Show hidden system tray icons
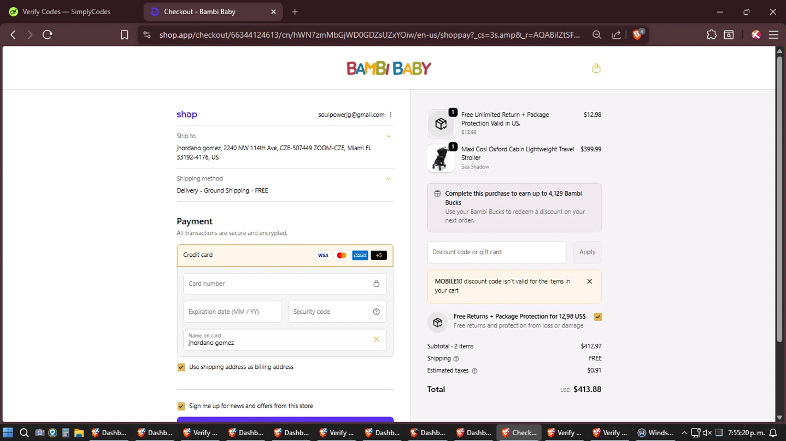 pos(684,433)
